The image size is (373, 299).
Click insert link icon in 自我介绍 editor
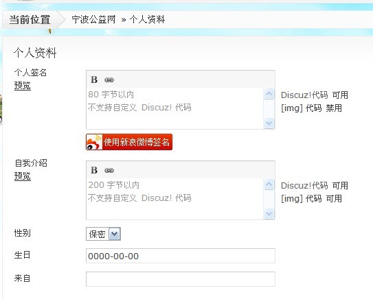pos(109,171)
